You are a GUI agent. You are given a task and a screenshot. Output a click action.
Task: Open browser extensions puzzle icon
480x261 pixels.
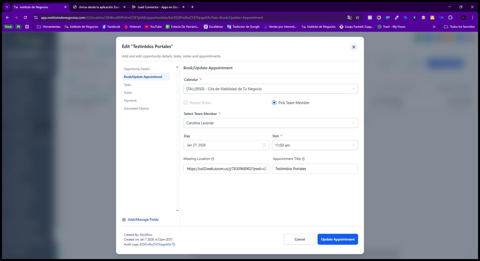click(450, 18)
